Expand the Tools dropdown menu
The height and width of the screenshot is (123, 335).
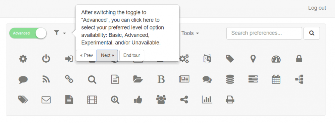coord(190,33)
